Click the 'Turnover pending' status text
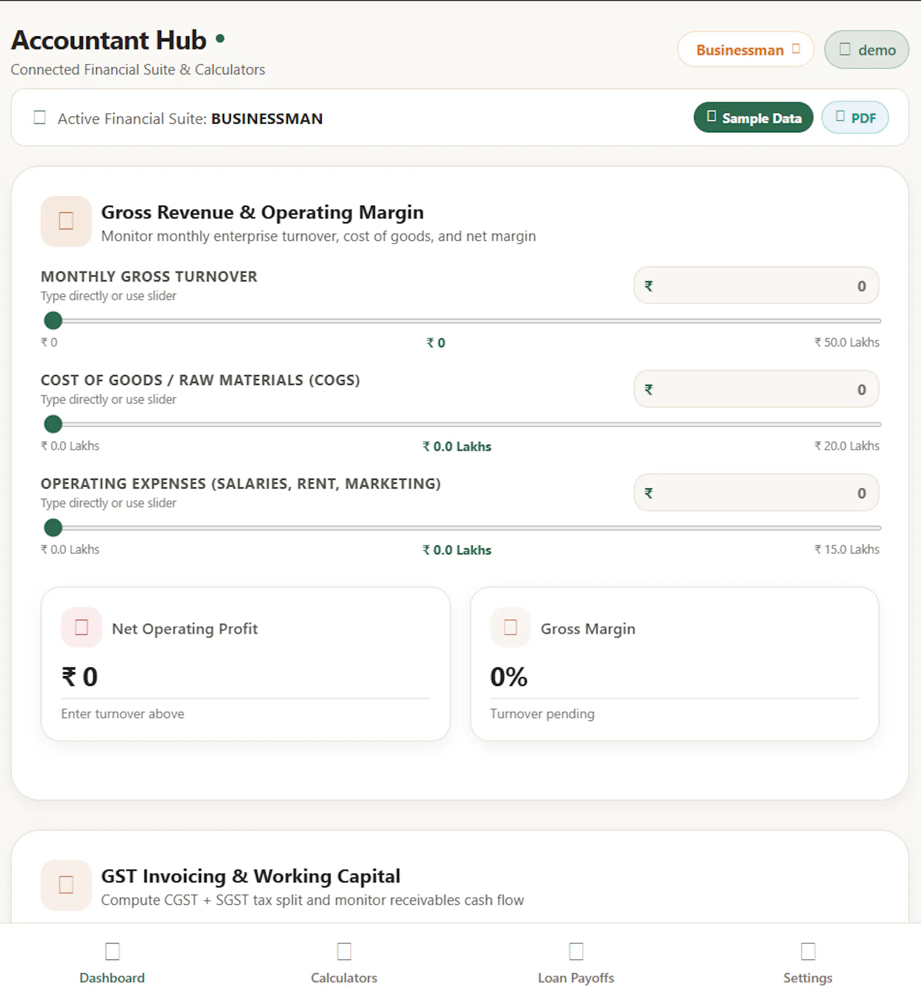921x998 pixels. coord(542,714)
